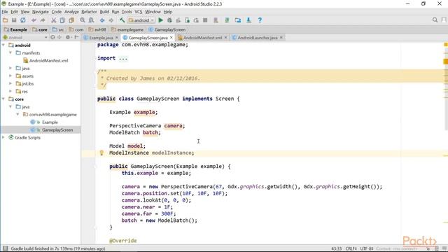
Task: Click the orange warning marker in the error stripe
Action: coord(445,62)
